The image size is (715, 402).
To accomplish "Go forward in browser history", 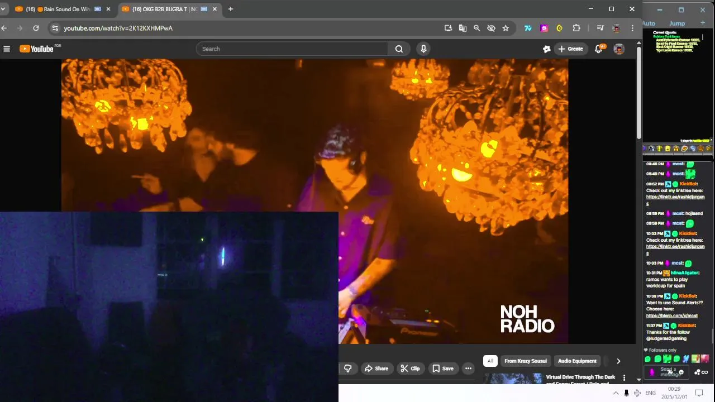I will pyautogui.click(x=20, y=28).
